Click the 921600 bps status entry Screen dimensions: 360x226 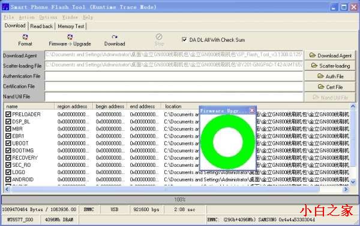(x=146, y=209)
